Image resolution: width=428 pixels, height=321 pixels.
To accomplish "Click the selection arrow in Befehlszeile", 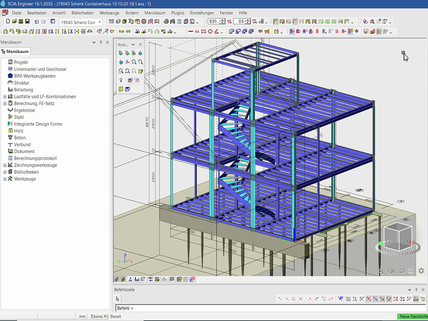I will click(118, 299).
